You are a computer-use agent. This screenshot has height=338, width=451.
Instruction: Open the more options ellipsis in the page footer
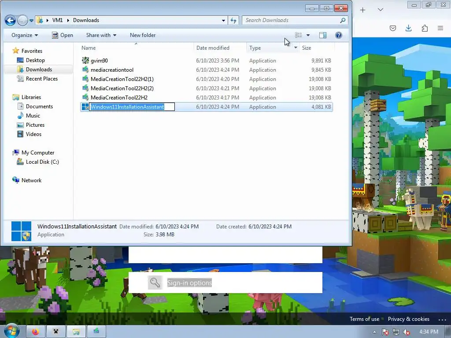pos(442,320)
